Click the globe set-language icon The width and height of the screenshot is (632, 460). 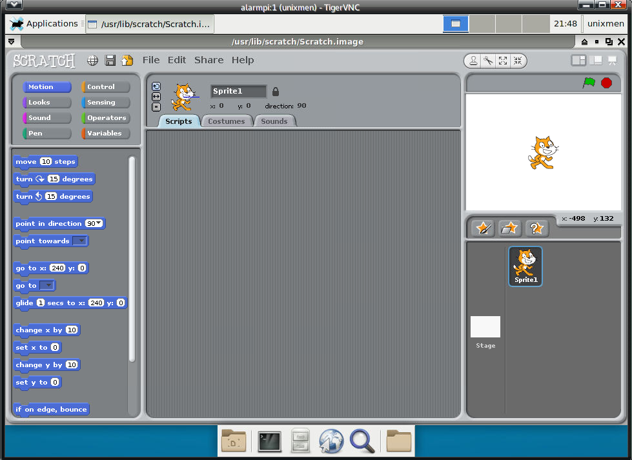(x=93, y=61)
